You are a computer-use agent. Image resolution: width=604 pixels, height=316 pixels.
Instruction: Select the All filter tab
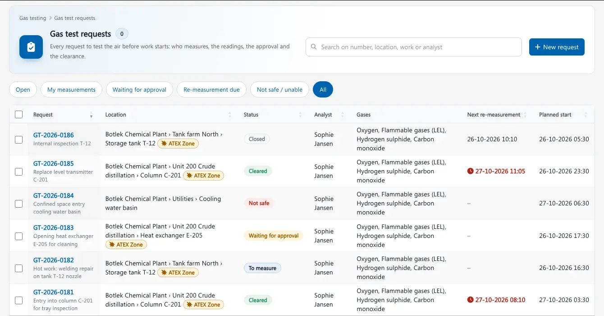(323, 89)
